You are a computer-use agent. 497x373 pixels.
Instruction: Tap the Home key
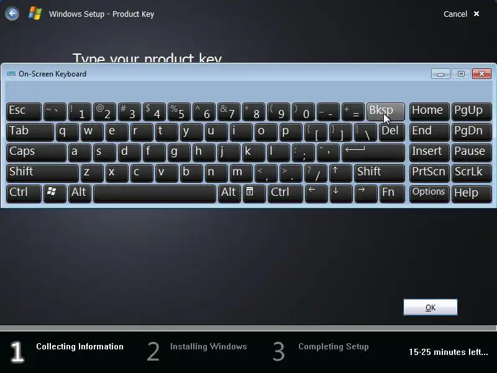429,112
